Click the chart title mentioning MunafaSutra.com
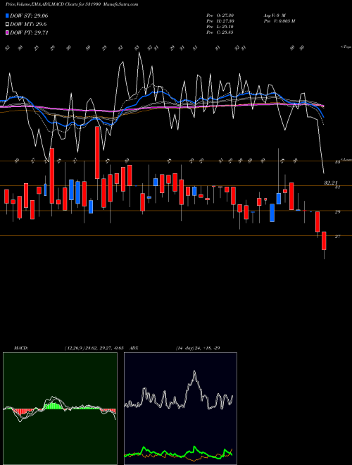 point(72,4)
